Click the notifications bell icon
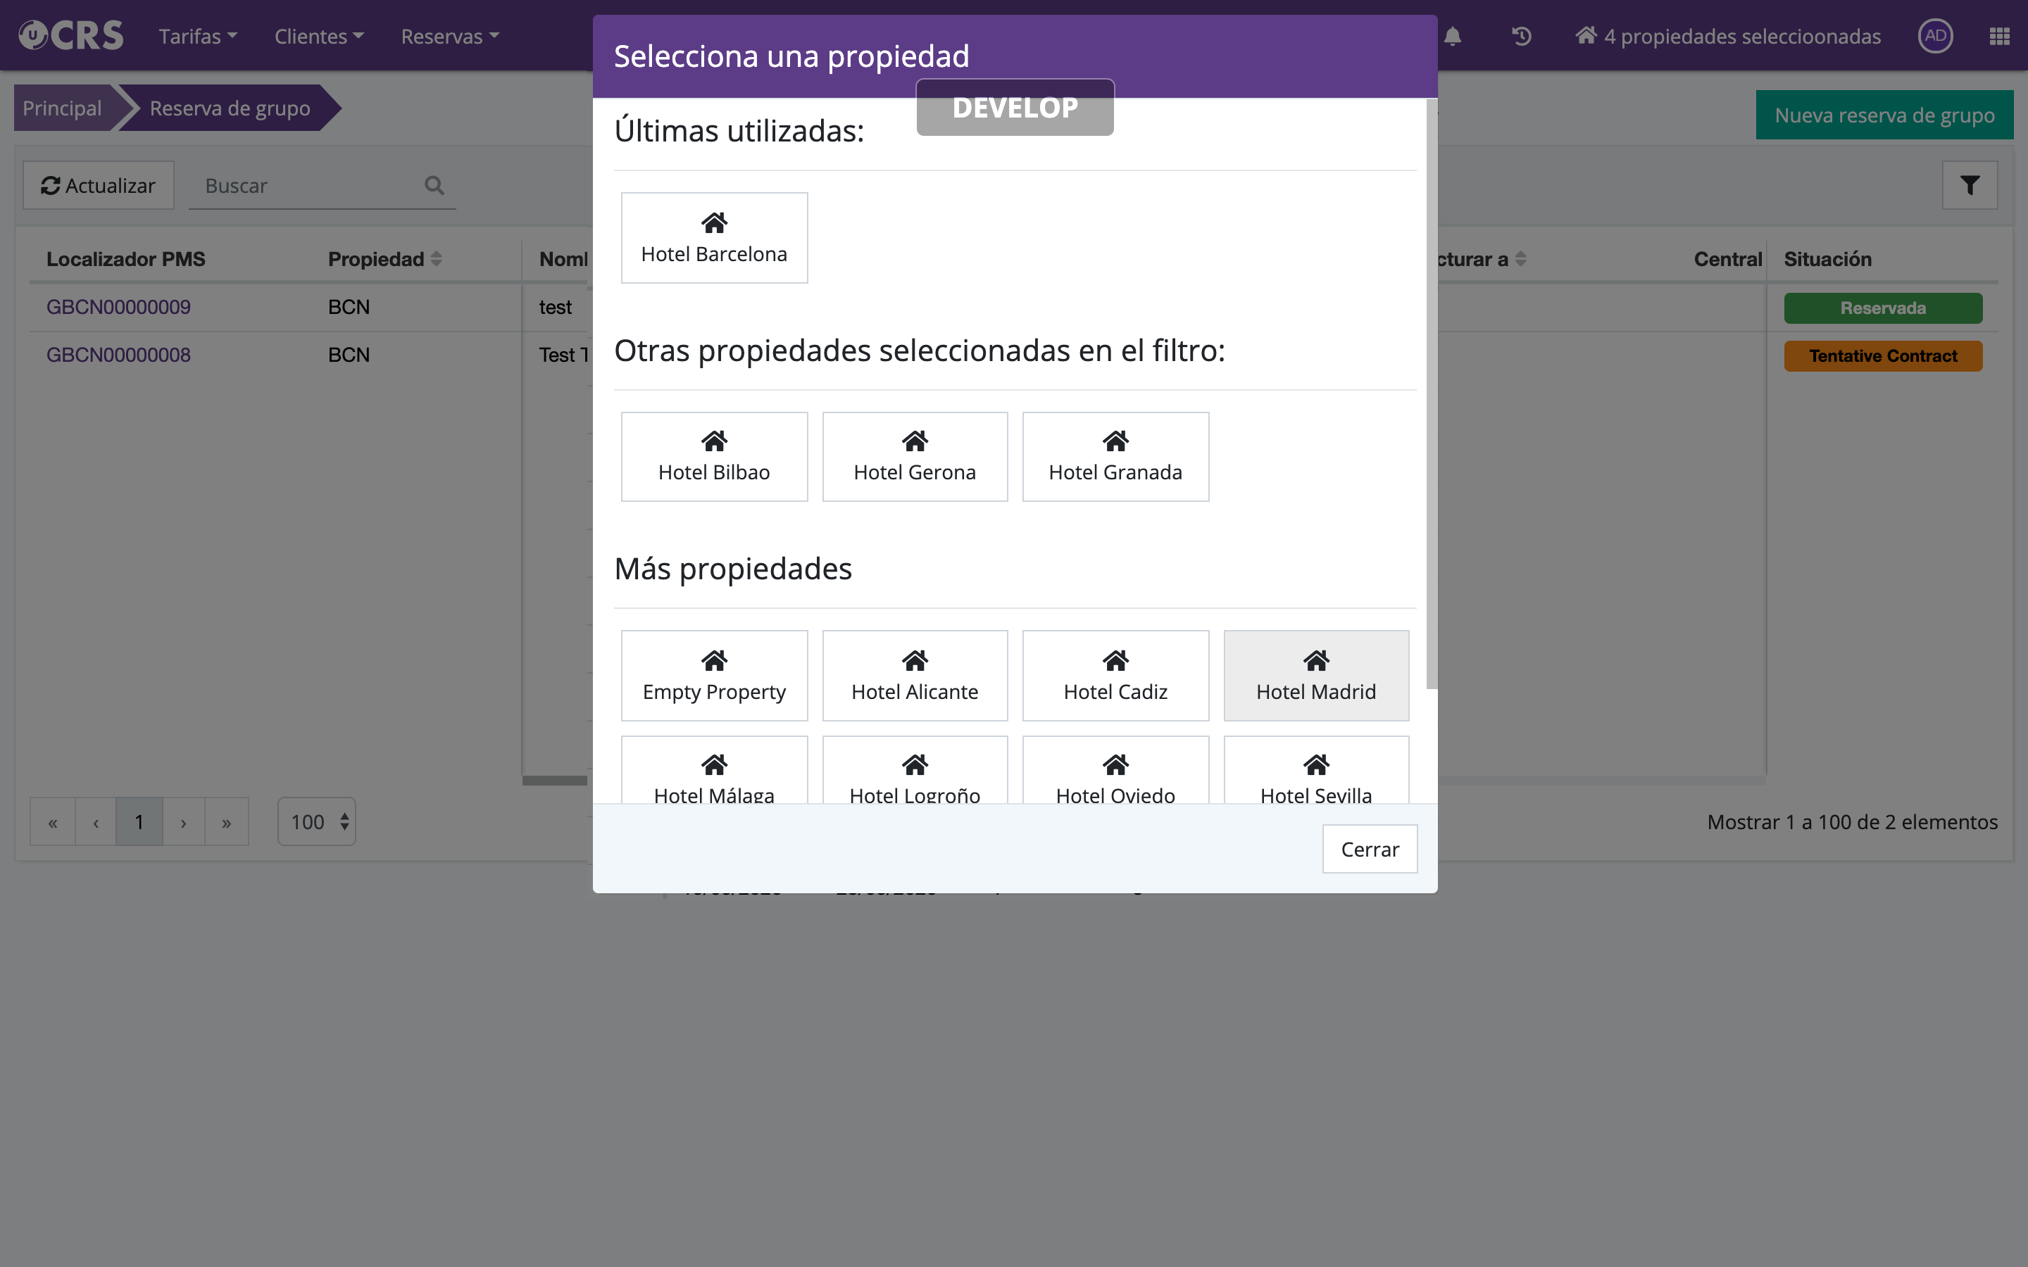 coord(1452,36)
